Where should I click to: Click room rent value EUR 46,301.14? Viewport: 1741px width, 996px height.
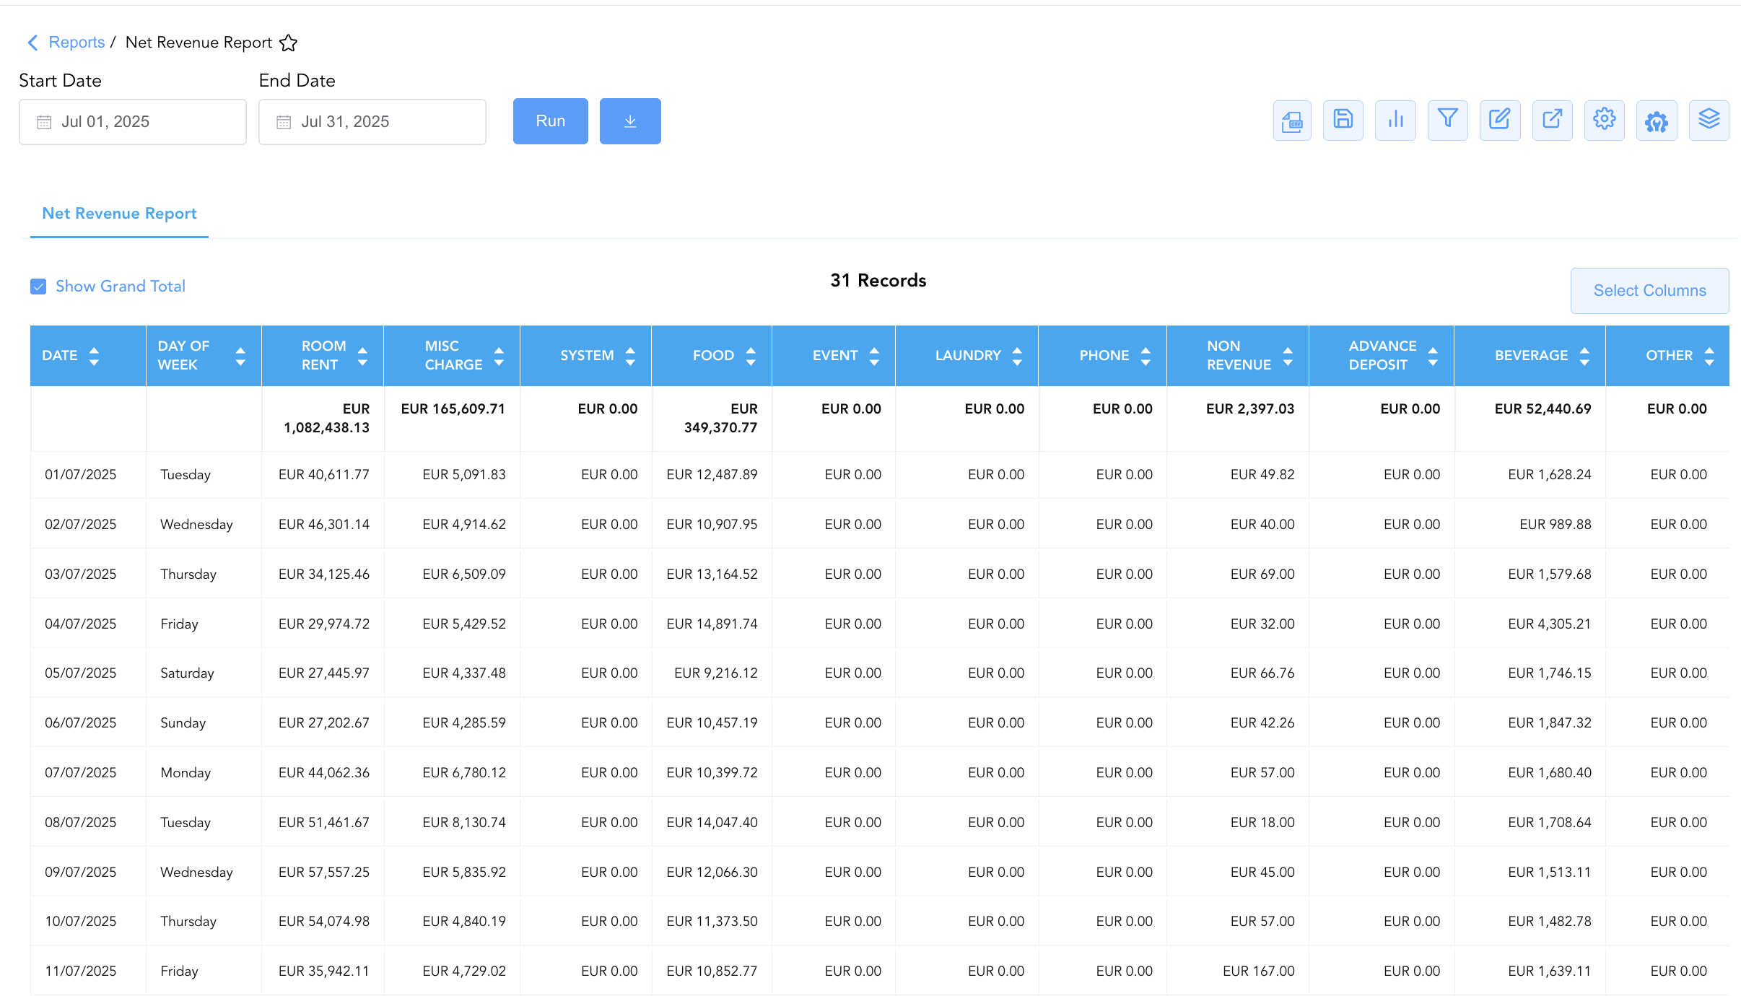pyautogui.click(x=324, y=525)
